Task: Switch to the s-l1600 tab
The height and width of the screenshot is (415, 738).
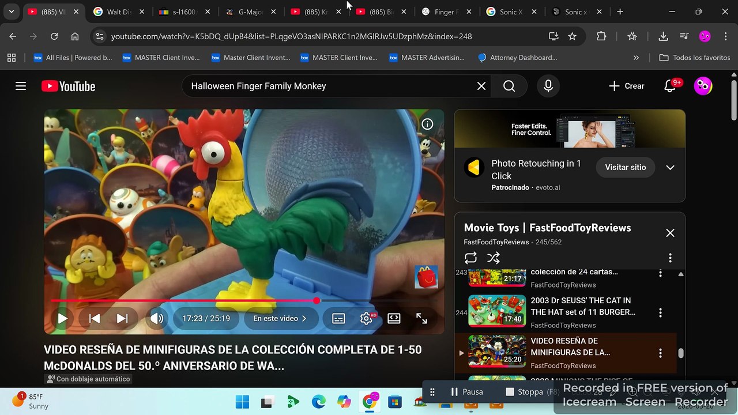Action: (x=185, y=12)
